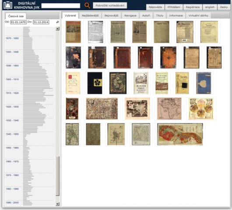Click the Registrace button
Viewport: 232px width, 210px height.
coord(193,7)
